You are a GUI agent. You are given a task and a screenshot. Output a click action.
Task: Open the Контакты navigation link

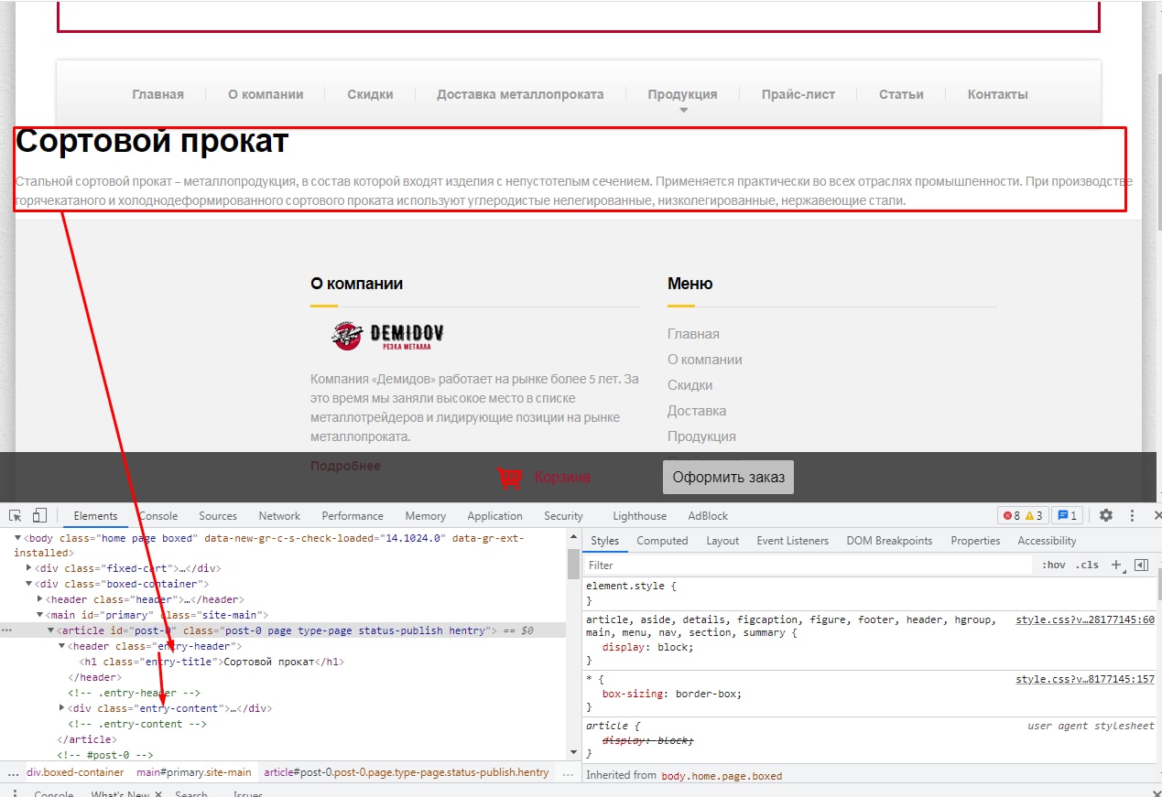point(998,94)
